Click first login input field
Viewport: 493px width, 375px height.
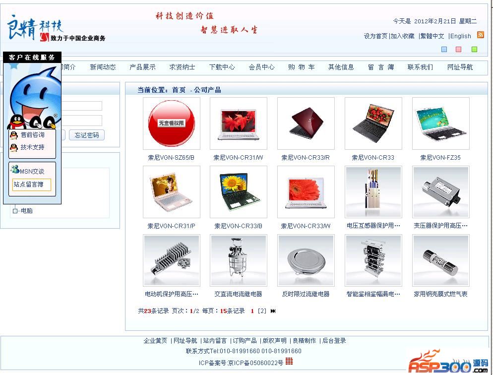tap(82, 106)
